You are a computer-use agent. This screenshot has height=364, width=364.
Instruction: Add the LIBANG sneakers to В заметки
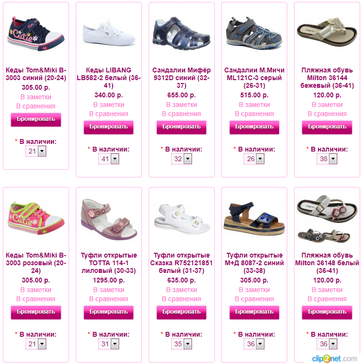click(109, 105)
